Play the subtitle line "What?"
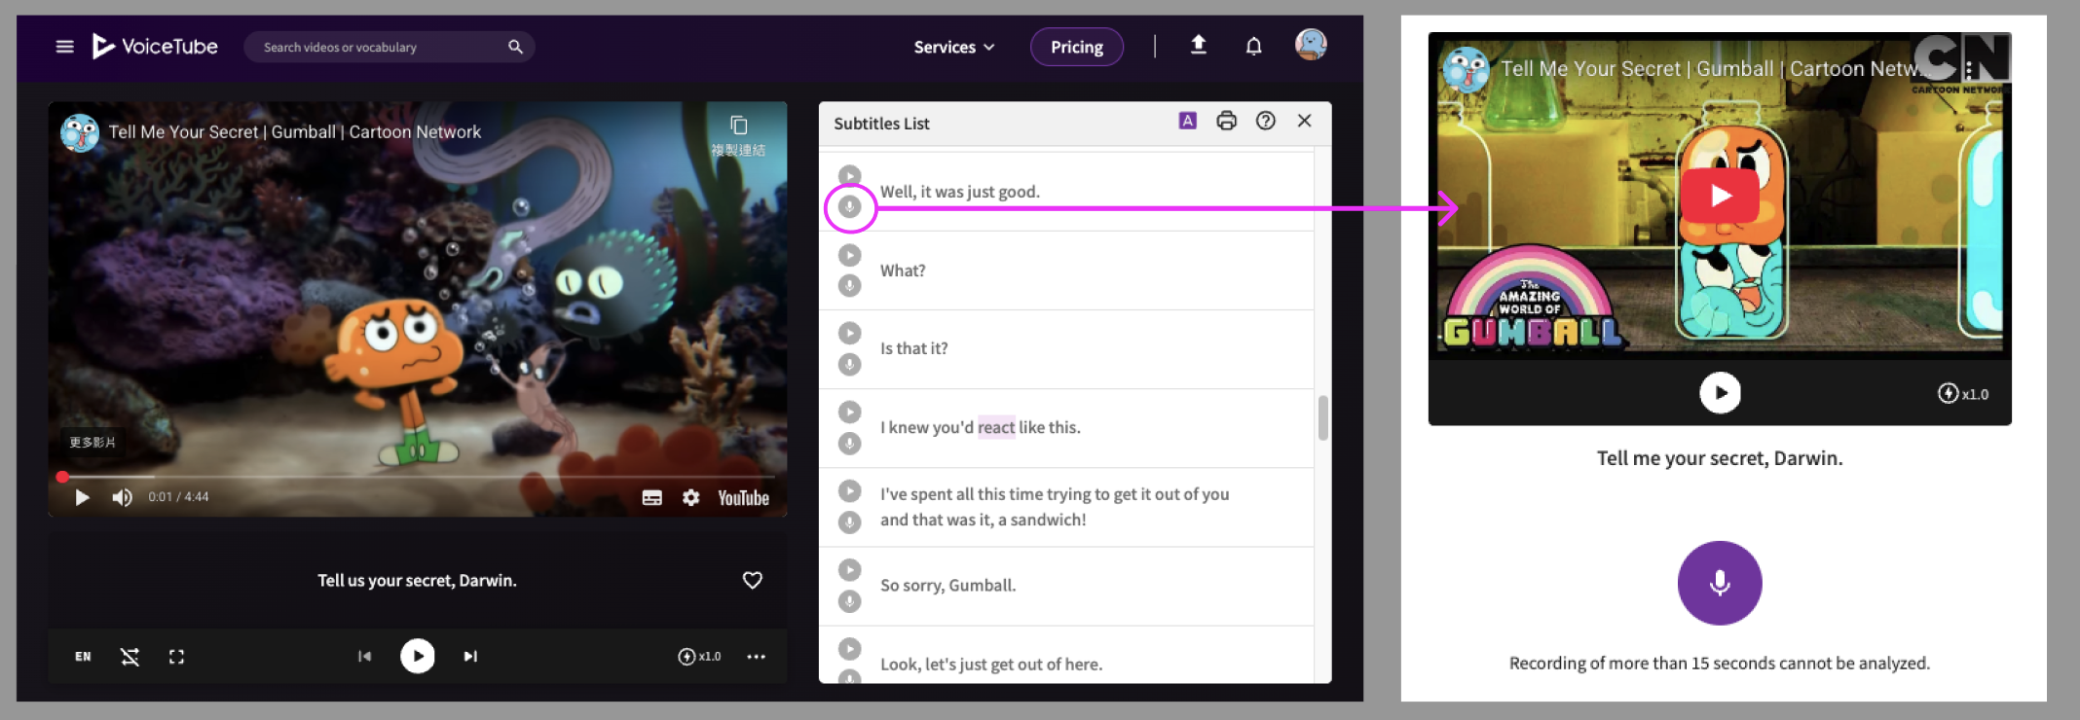This screenshot has width=2080, height=720. point(850,255)
